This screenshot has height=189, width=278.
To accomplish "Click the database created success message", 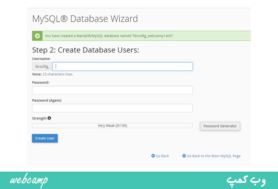I will (x=109, y=36).
